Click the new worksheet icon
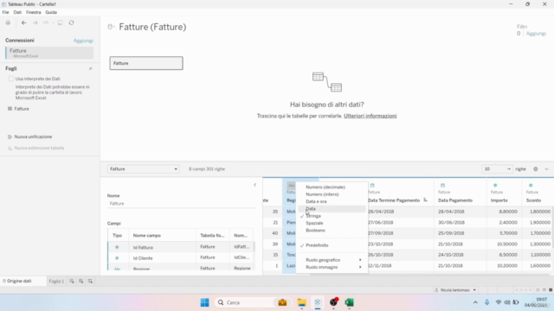Viewport: 554px width, 311px height. pyautogui.click(x=72, y=281)
